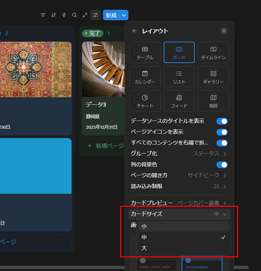Click the sort arrows icon

pos(54,15)
